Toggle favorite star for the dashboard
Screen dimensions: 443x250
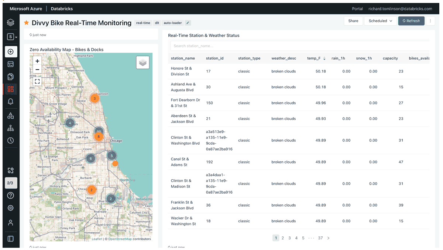(26, 23)
